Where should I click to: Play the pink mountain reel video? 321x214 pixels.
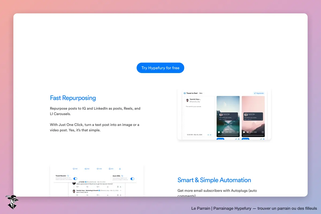[244, 132]
